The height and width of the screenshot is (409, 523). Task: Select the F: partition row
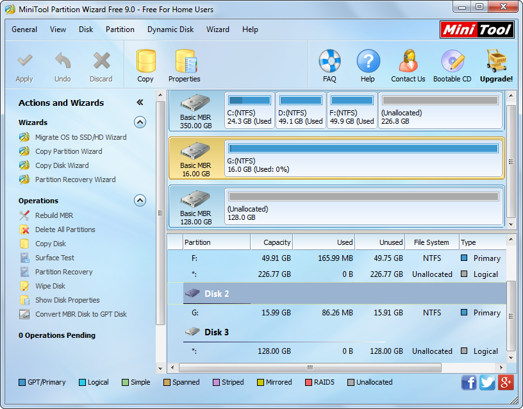[x=337, y=258]
